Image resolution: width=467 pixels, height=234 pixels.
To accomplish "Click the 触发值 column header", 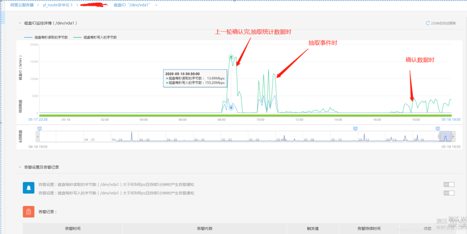I will click(x=313, y=229).
